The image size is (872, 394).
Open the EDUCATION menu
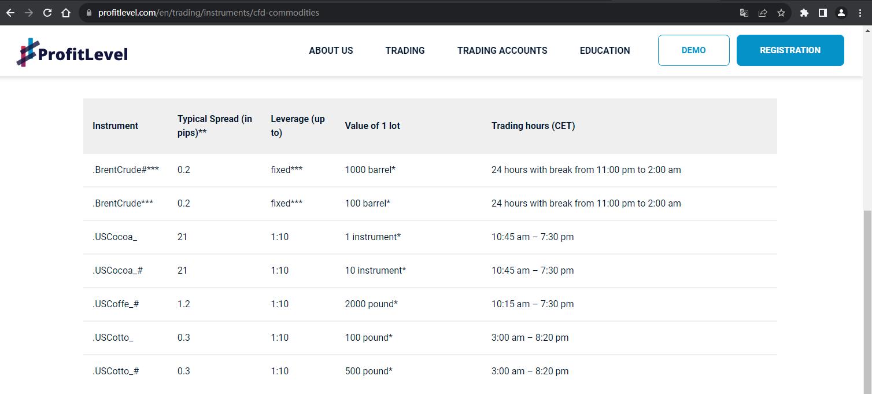pos(605,50)
